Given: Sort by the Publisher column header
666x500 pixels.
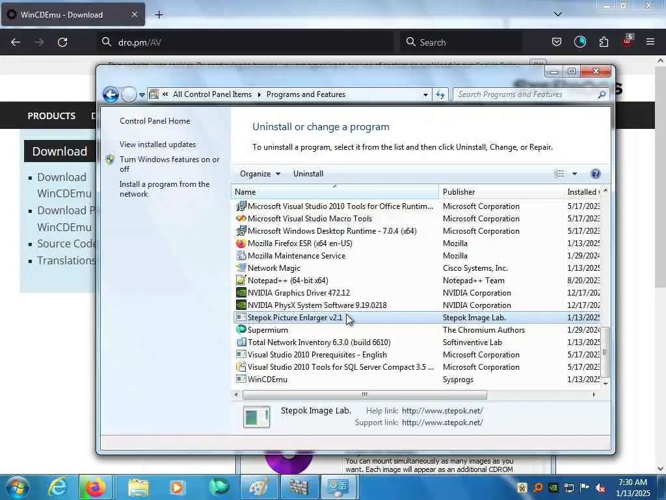Looking at the screenshot, I should coord(501,192).
